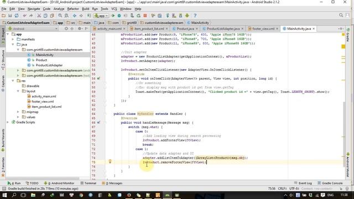Open the VCS menu

[114, 9]
